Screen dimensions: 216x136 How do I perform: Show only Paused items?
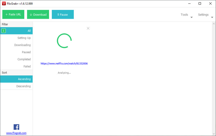click(16, 52)
